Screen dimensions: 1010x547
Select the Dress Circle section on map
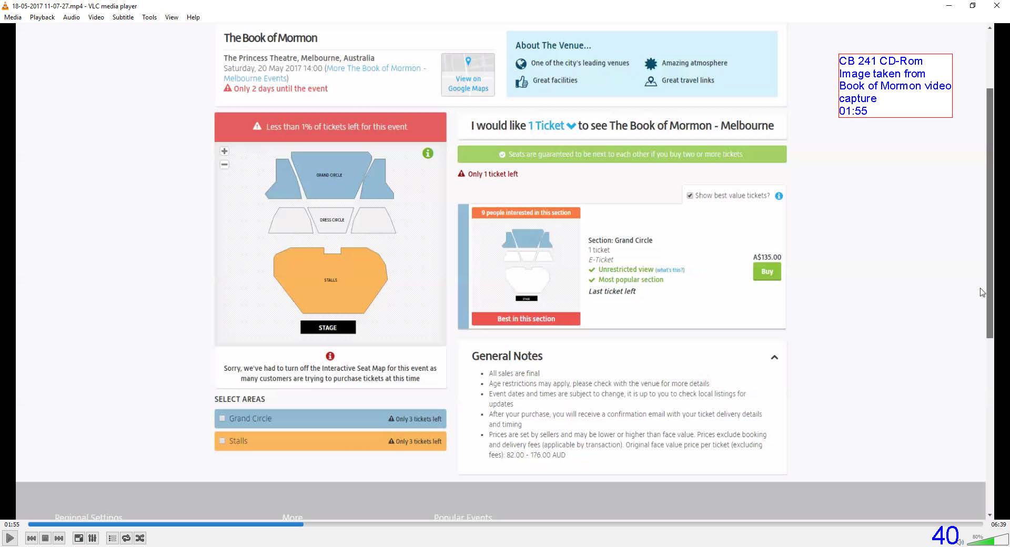(332, 220)
